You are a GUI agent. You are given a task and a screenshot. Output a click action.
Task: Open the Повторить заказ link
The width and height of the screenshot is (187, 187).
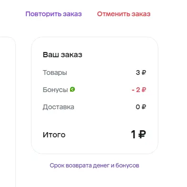pyautogui.click(x=53, y=14)
